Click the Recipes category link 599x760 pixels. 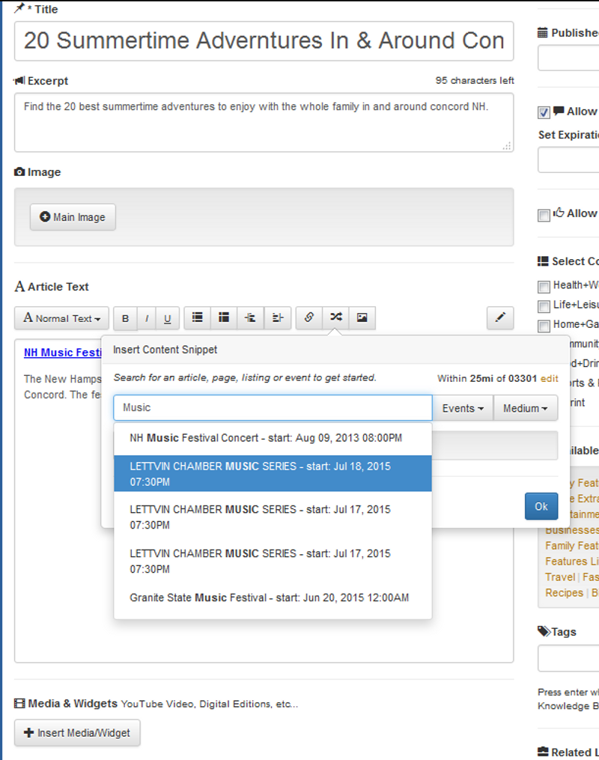click(x=564, y=593)
